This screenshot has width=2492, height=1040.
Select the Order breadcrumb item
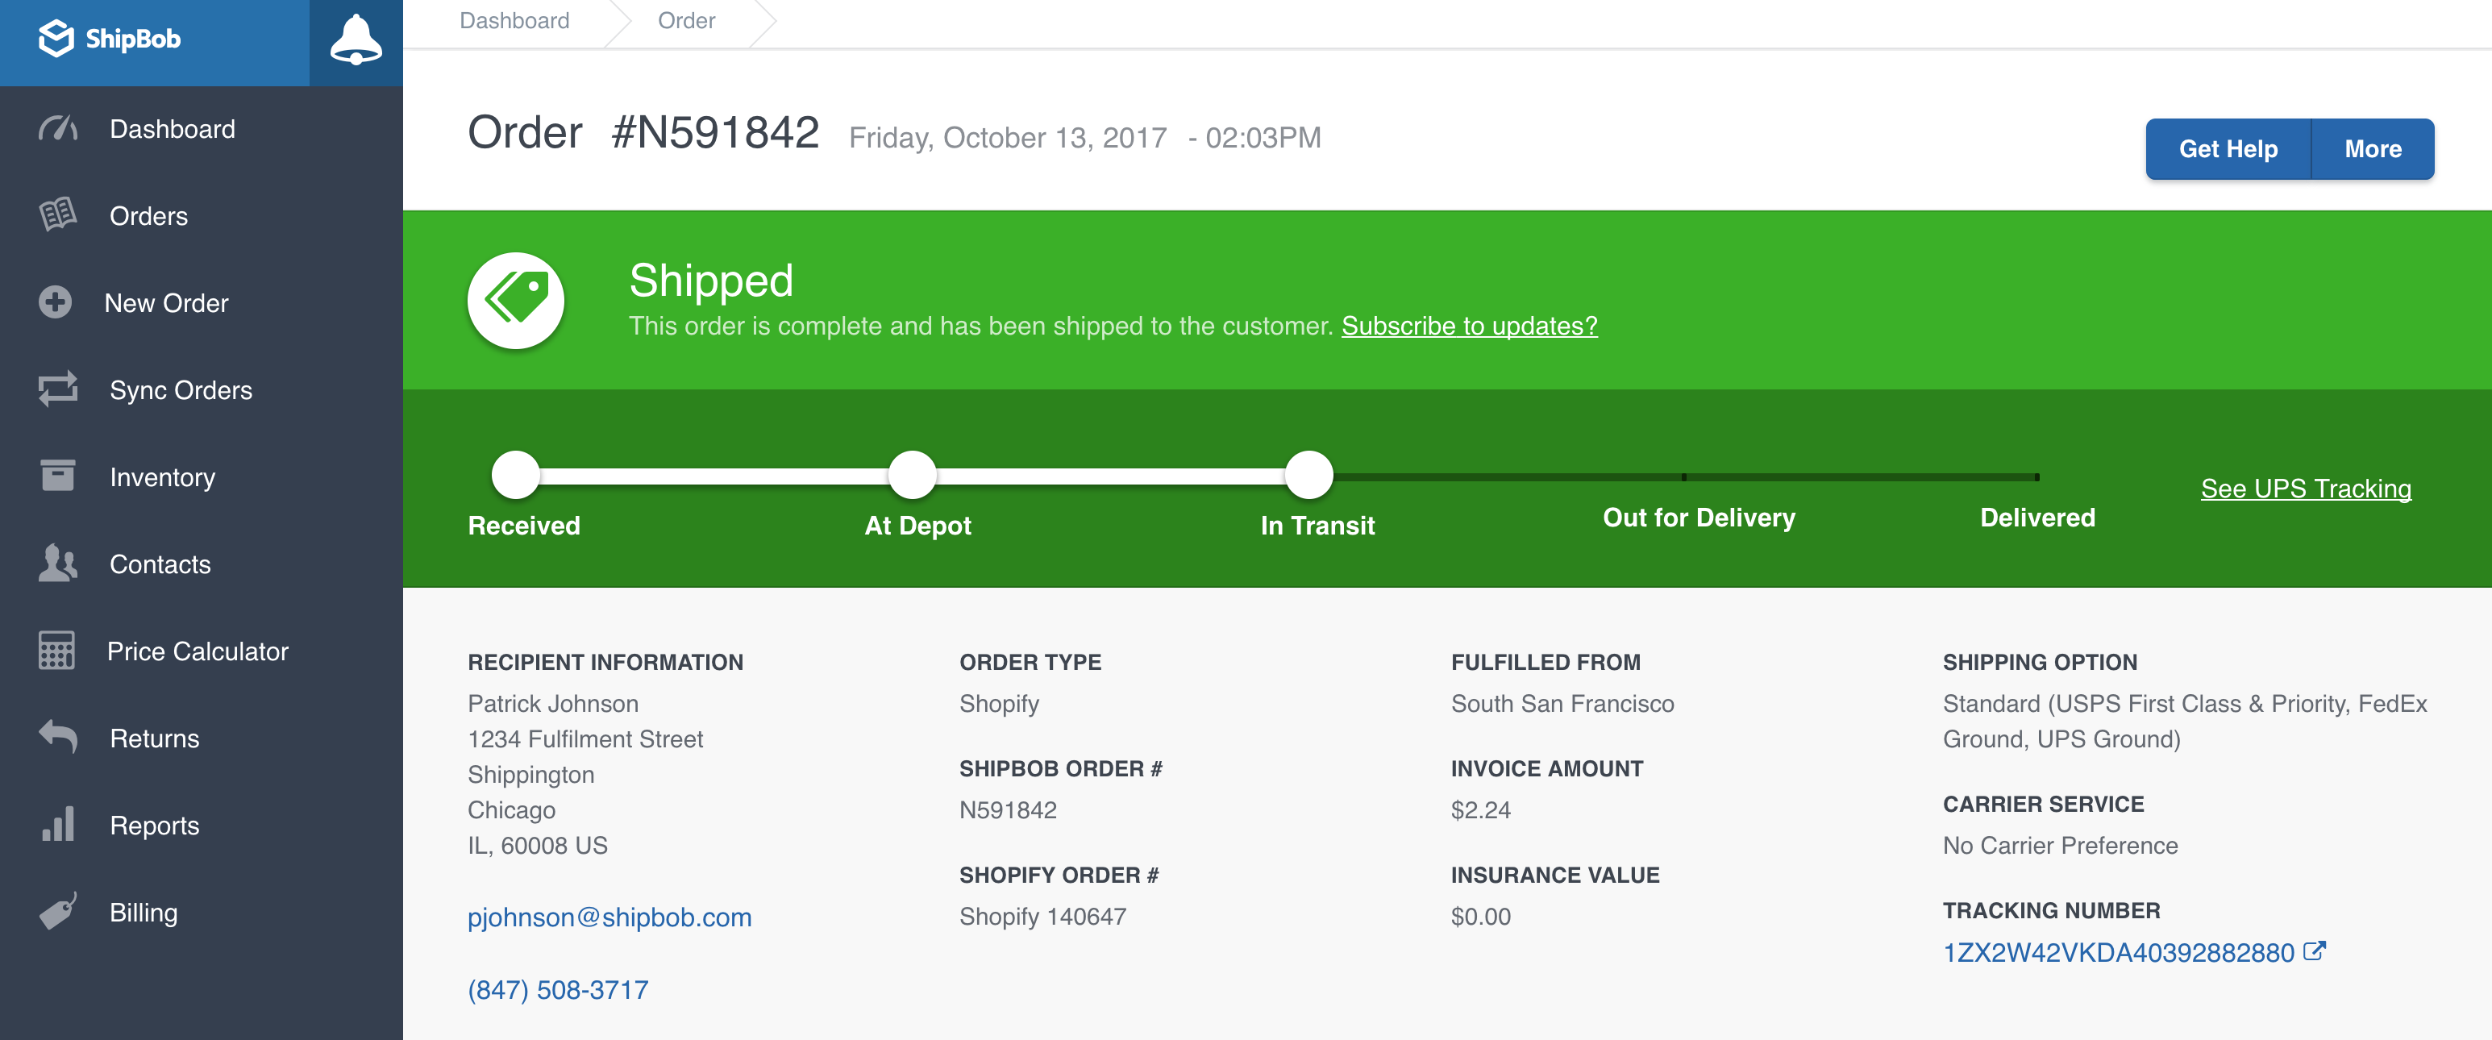[x=686, y=20]
